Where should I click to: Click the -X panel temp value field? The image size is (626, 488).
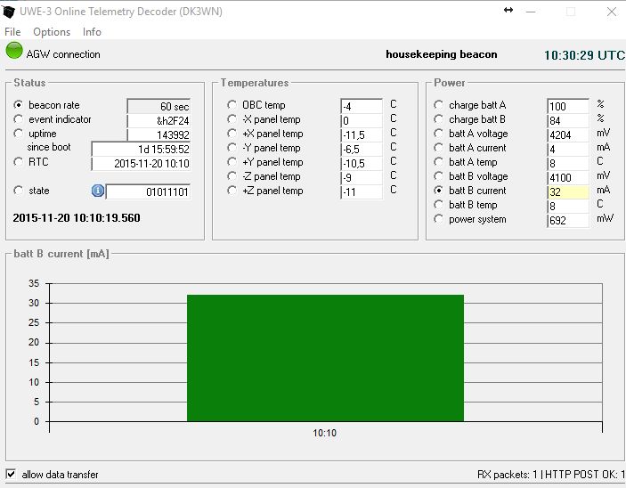[x=362, y=120]
